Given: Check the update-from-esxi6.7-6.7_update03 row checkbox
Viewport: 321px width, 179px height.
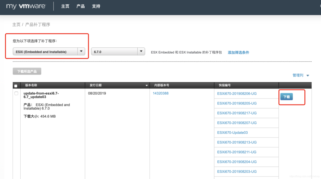Looking at the screenshot, I should (16, 94).
